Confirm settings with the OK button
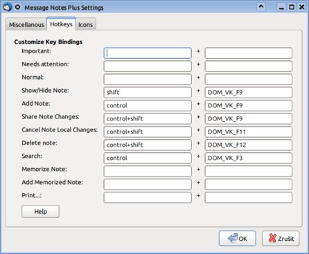 coord(238,238)
